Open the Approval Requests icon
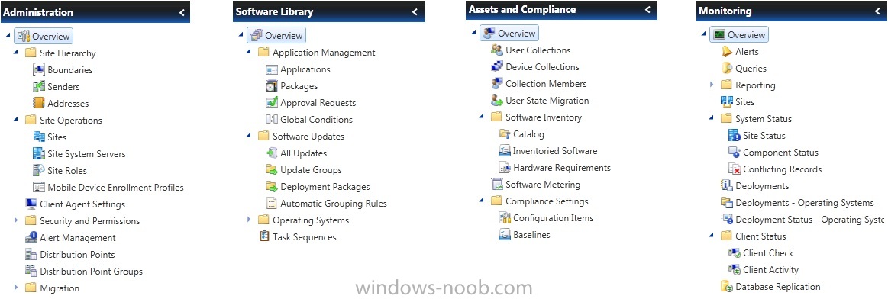Viewport: 888px width, 299px height. [271, 103]
